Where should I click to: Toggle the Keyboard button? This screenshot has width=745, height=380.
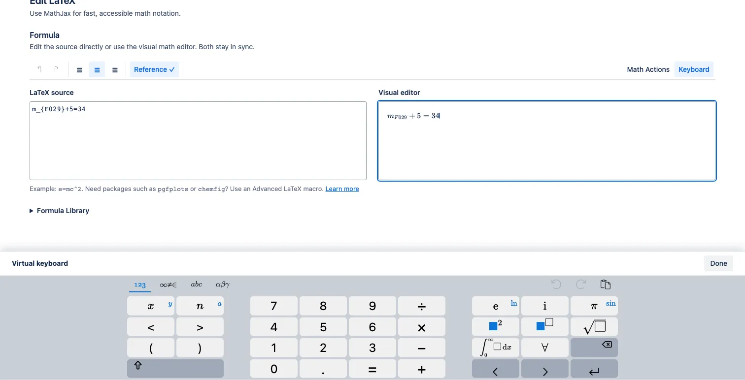pos(694,69)
